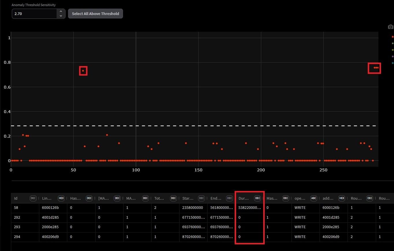Click add... cell 6000126b in row 58
The height and width of the screenshot is (251, 394).
pos(334,208)
